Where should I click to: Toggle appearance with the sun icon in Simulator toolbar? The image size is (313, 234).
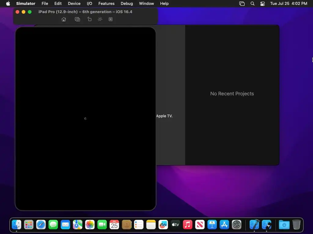pos(100,19)
